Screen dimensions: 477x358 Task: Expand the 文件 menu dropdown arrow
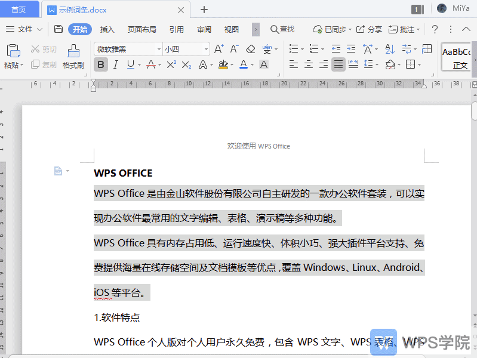point(39,29)
